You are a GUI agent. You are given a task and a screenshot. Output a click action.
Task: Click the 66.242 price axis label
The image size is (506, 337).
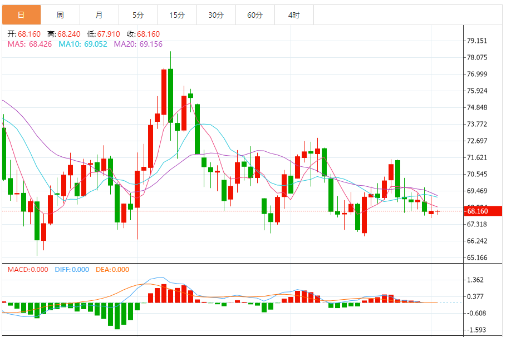pyautogui.click(x=477, y=241)
